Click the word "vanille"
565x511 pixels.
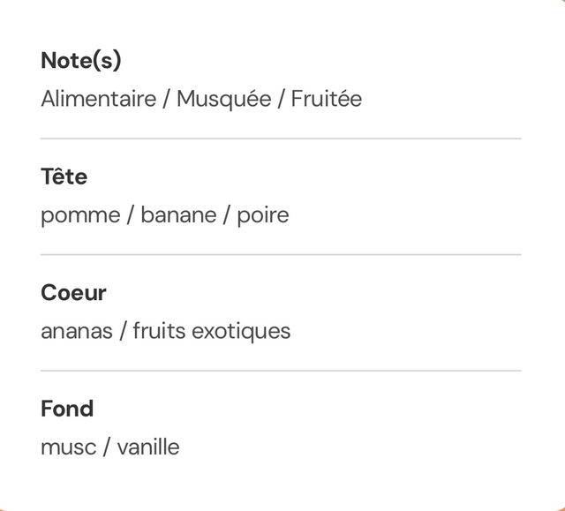148,447
